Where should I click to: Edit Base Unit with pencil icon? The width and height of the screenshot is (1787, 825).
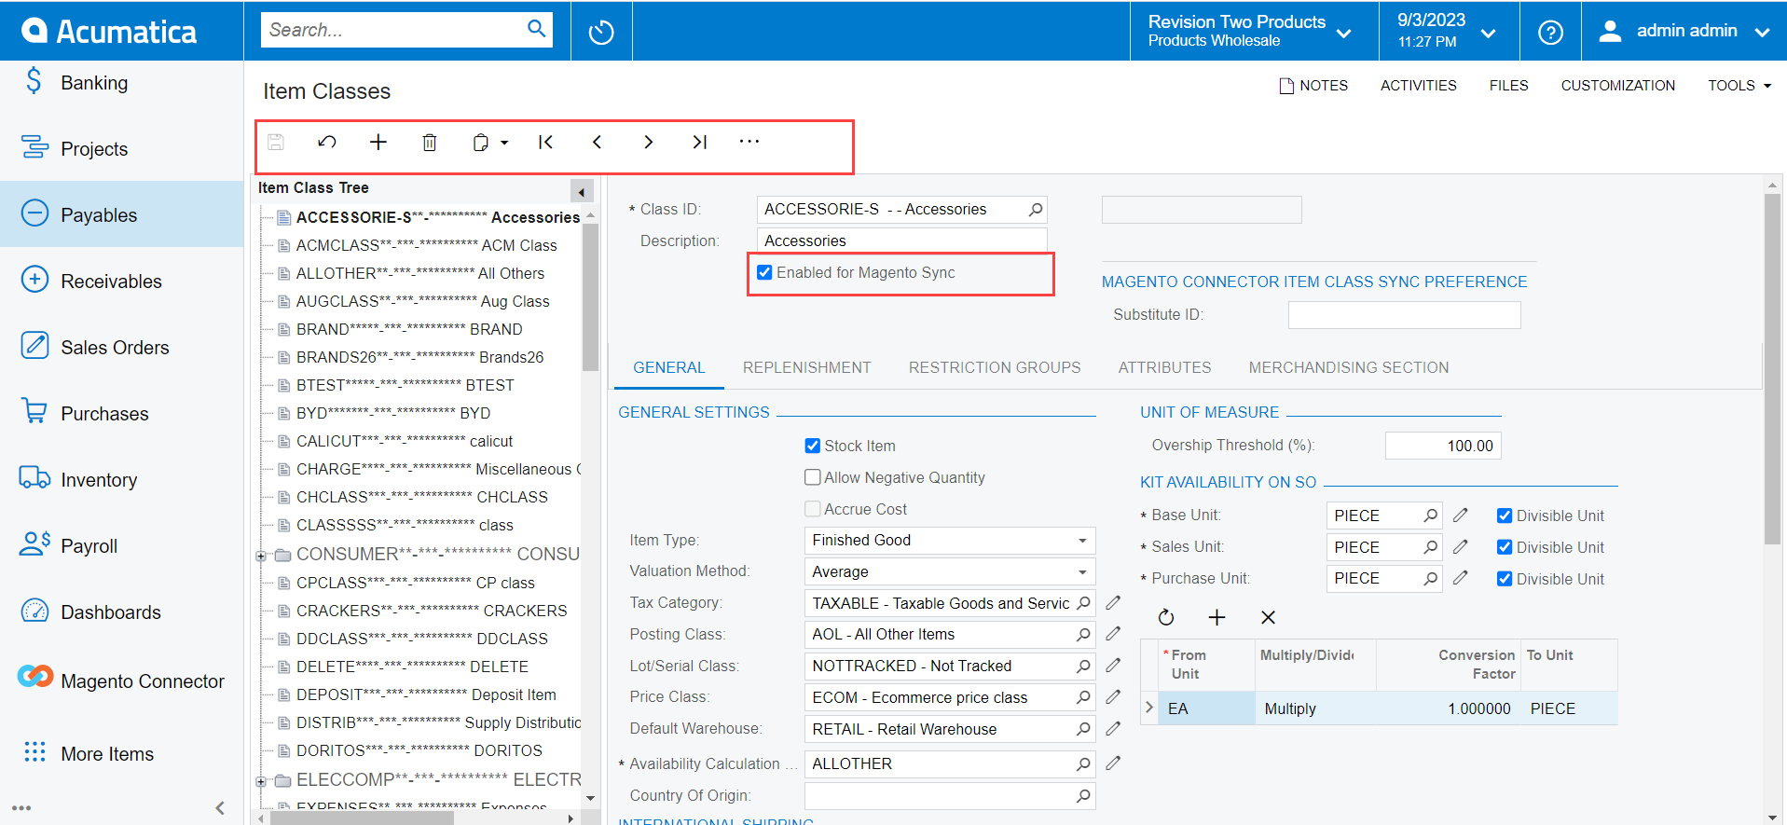(1461, 516)
